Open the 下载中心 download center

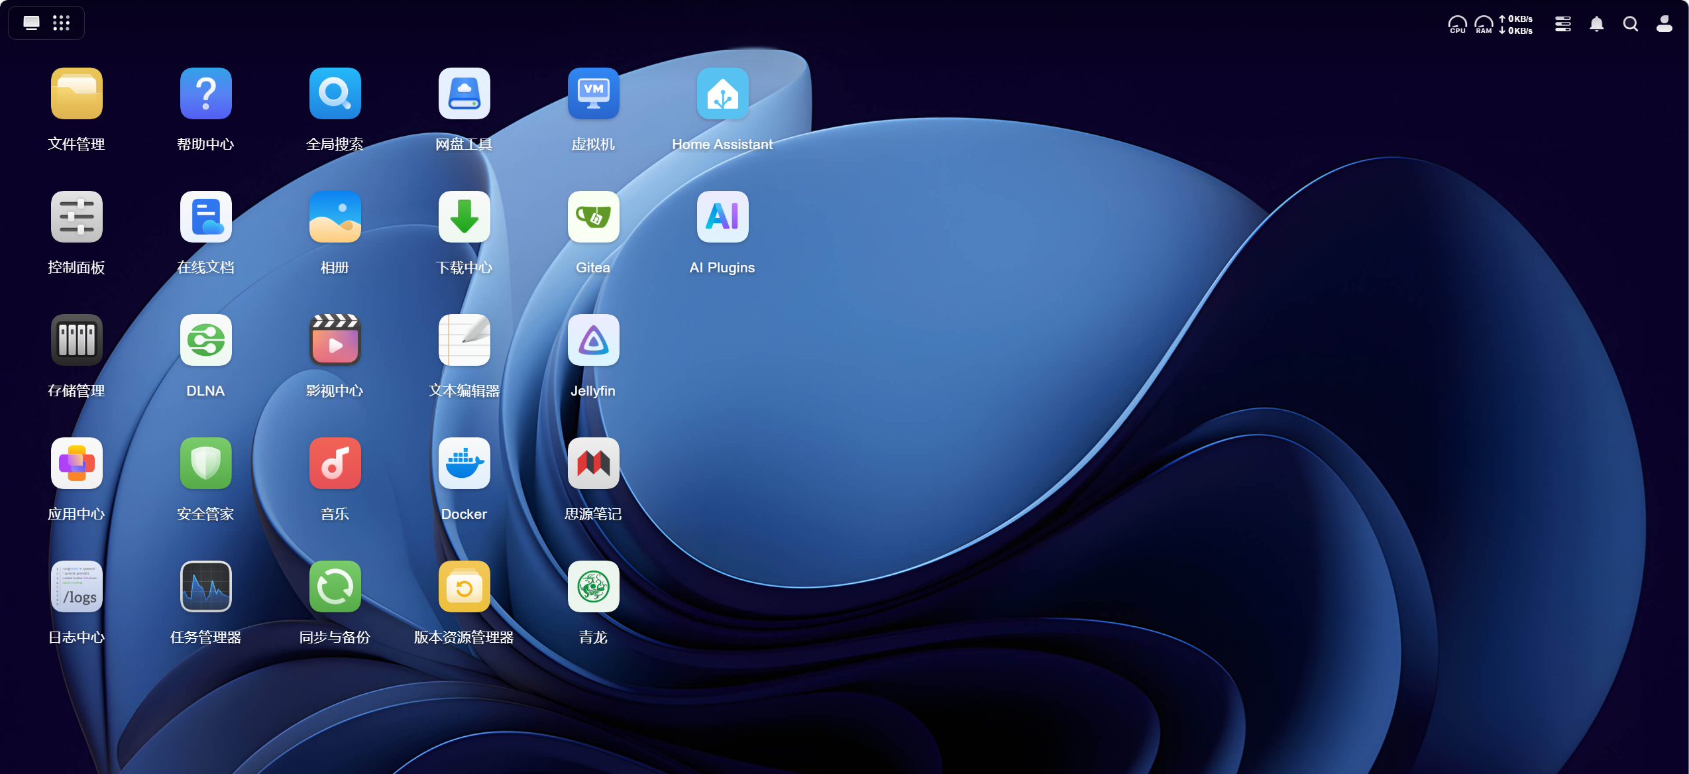tap(464, 217)
